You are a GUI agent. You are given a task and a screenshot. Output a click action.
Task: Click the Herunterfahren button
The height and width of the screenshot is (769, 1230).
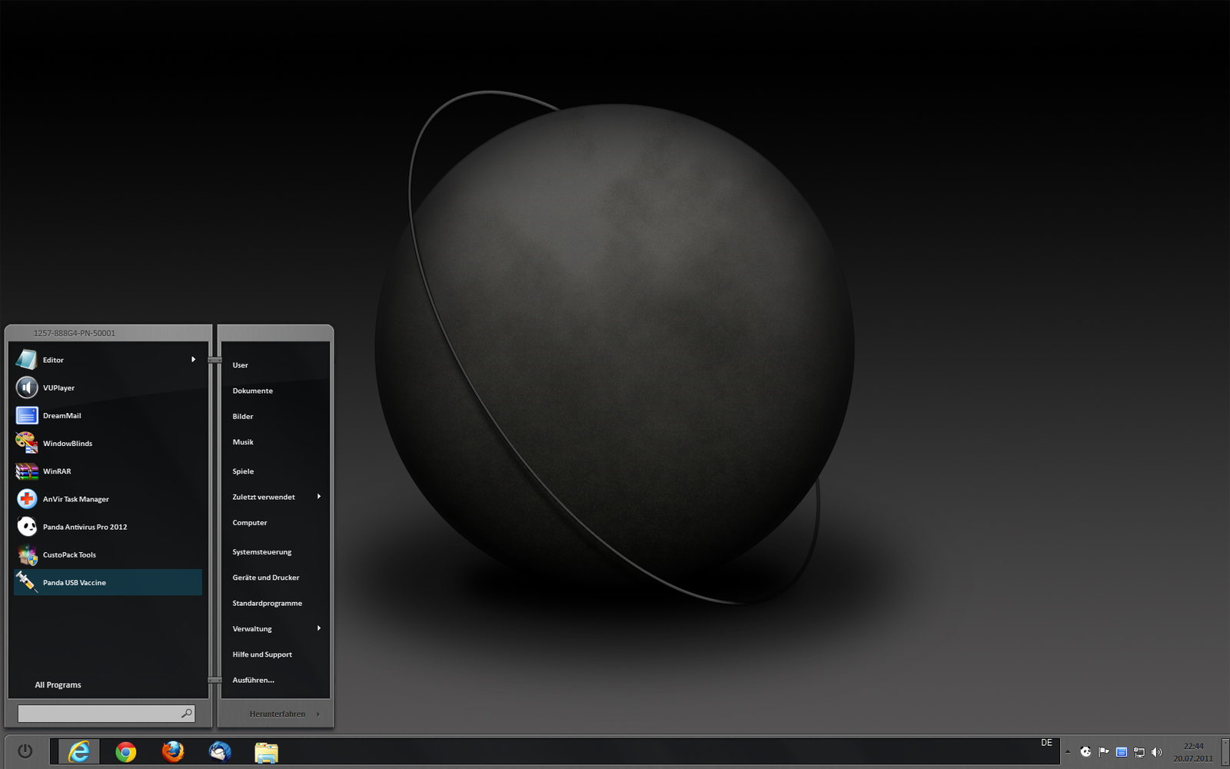277,714
